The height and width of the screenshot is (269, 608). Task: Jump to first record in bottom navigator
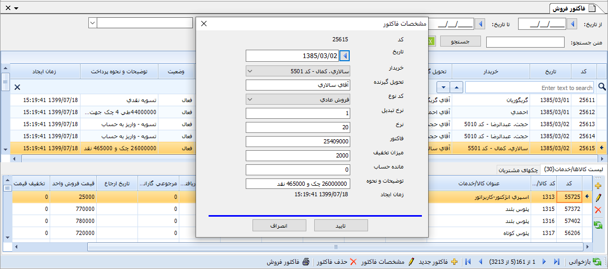point(468,262)
